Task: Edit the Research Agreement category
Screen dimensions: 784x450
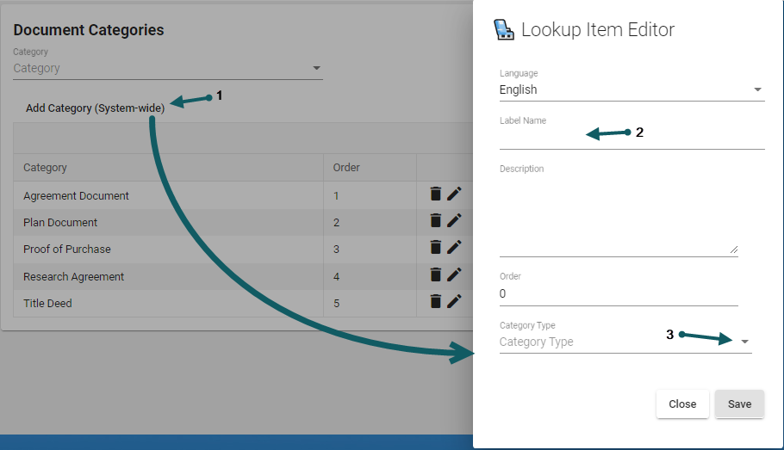Action: coord(454,274)
